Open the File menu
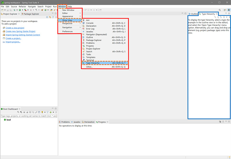Viewport: 231px width, 159px height. [3, 7]
